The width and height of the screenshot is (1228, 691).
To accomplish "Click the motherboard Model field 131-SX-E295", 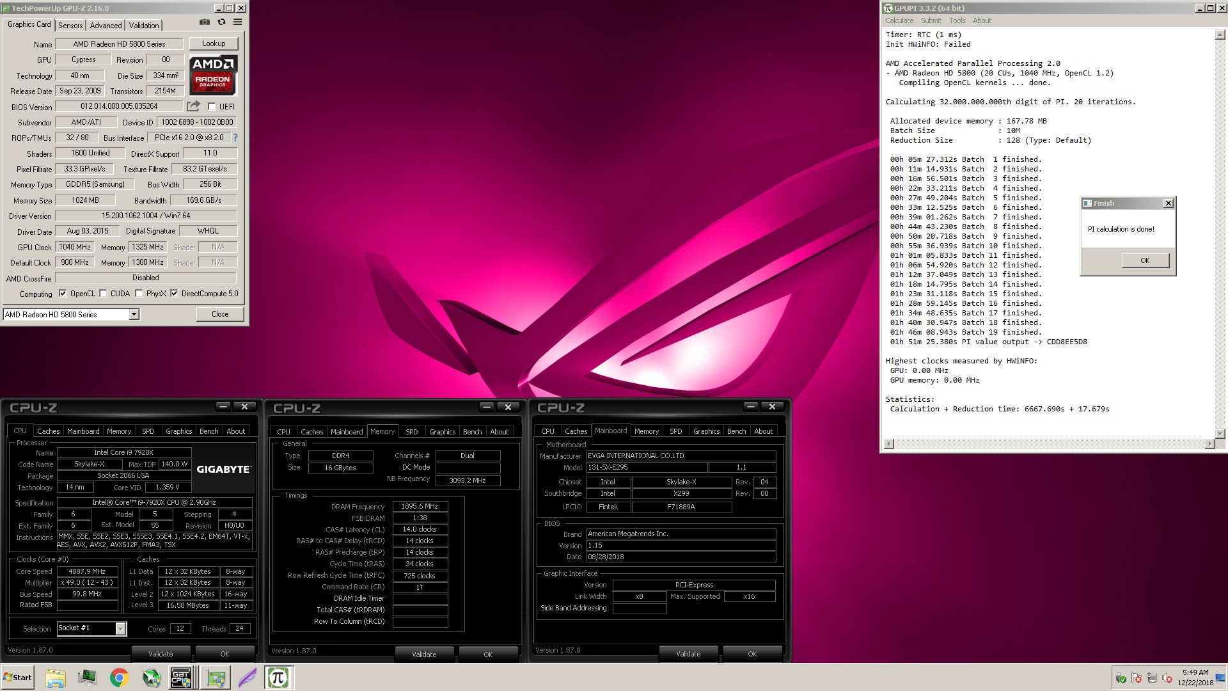I will (x=647, y=468).
